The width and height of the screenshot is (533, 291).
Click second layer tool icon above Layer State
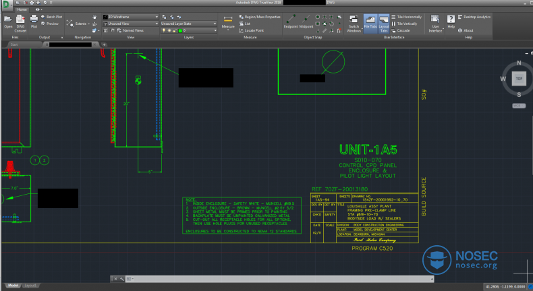point(171,17)
